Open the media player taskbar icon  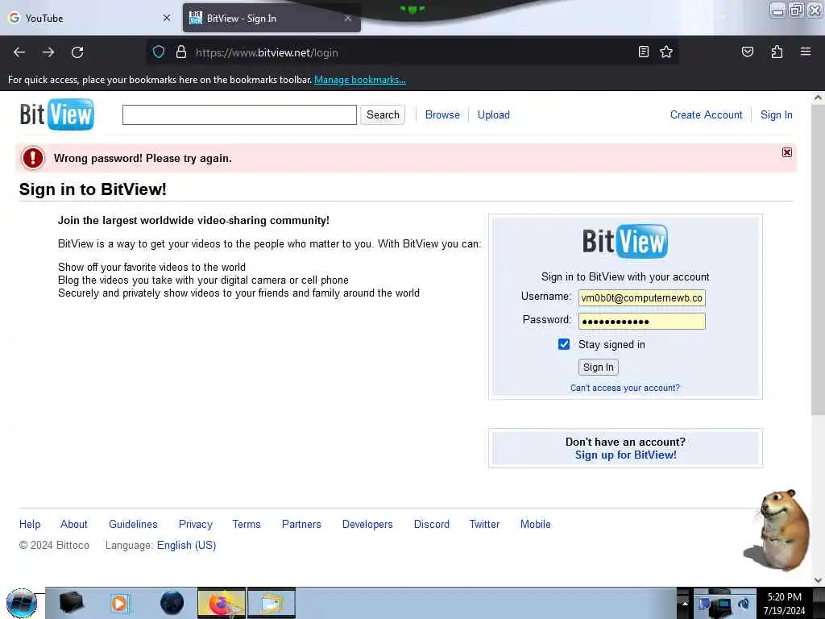[119, 603]
